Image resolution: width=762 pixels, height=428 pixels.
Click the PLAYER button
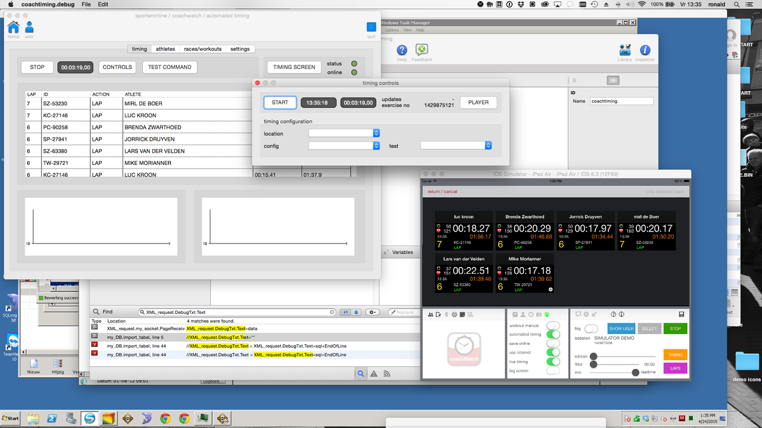(x=479, y=102)
